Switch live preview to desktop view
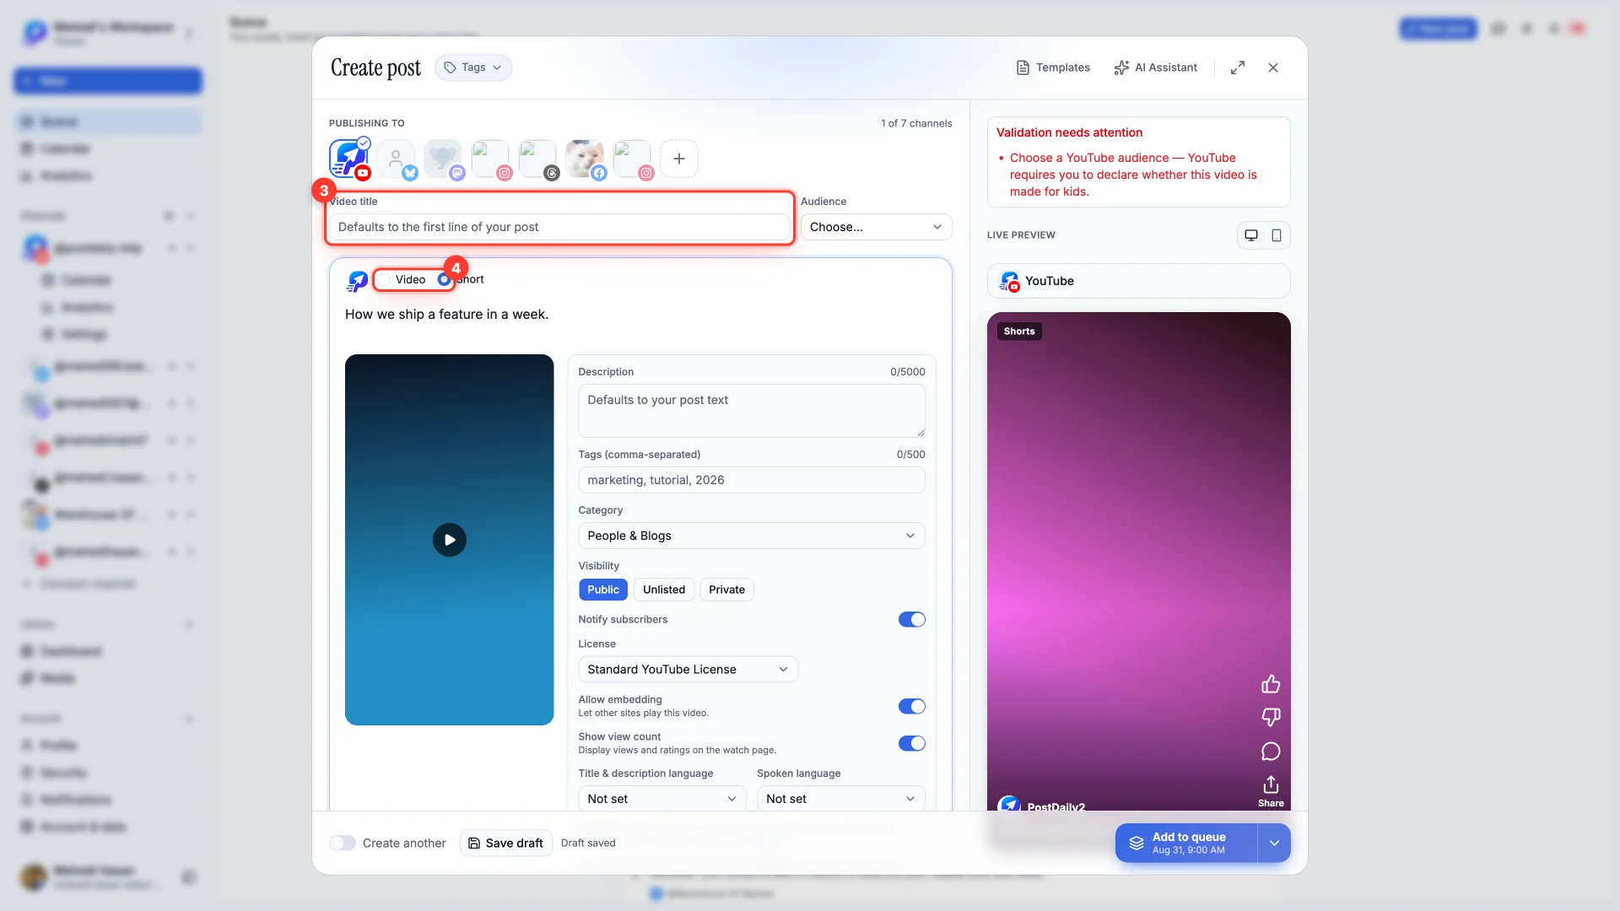The height and width of the screenshot is (911, 1620). coord(1251,235)
